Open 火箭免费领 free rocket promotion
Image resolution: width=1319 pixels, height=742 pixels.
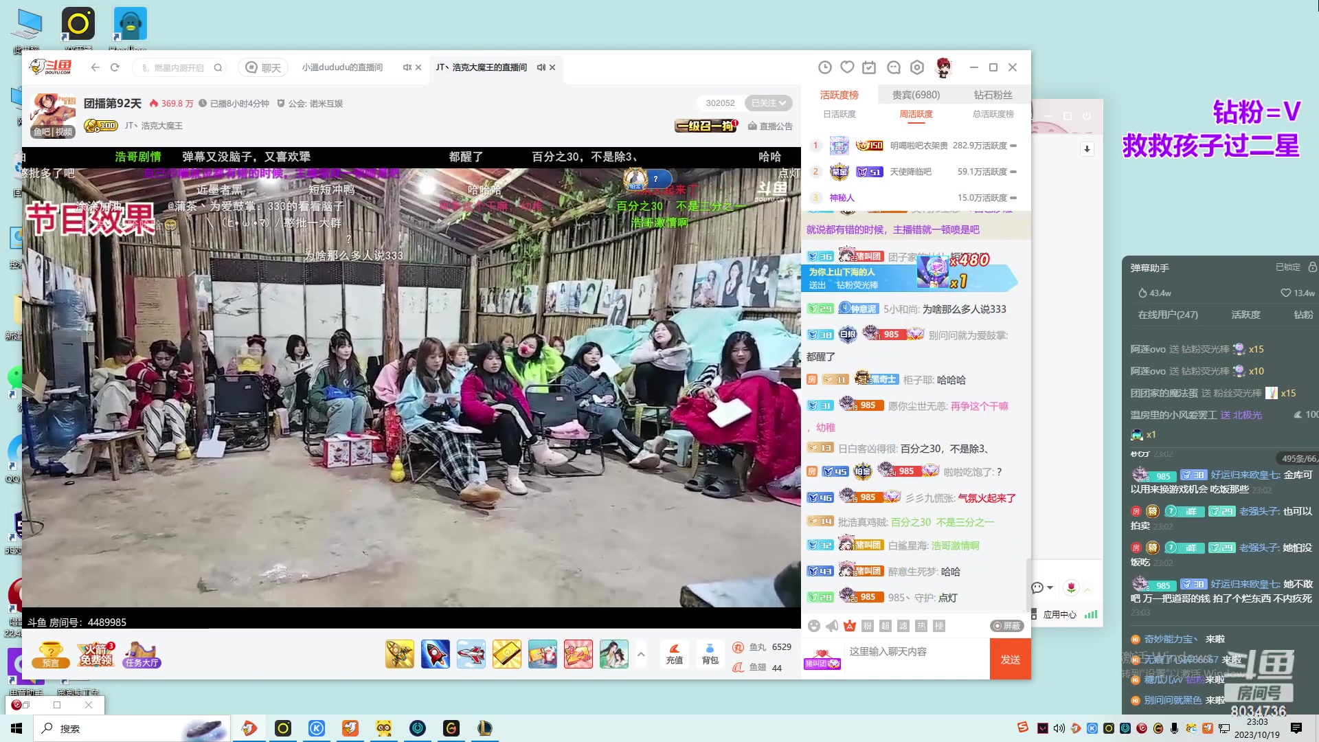coord(95,655)
